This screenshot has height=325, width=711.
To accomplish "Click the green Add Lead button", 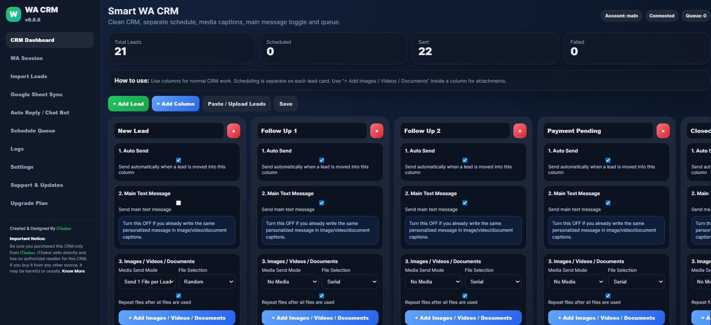I will pos(128,104).
